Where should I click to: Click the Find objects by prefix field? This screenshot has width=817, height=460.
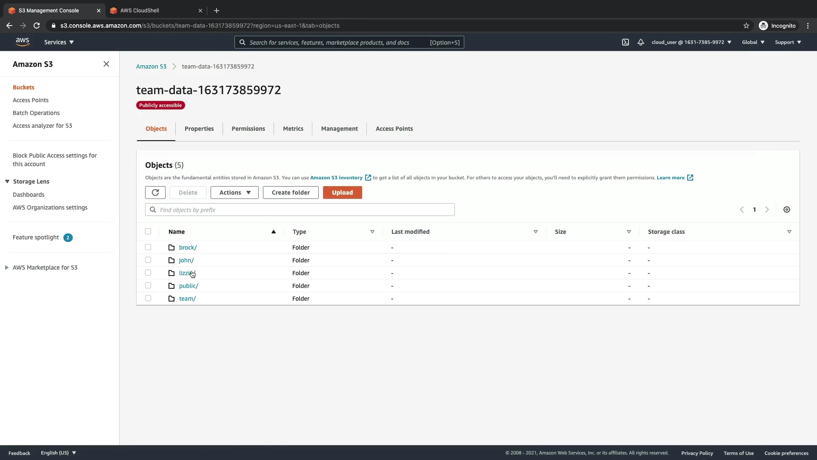point(300,210)
